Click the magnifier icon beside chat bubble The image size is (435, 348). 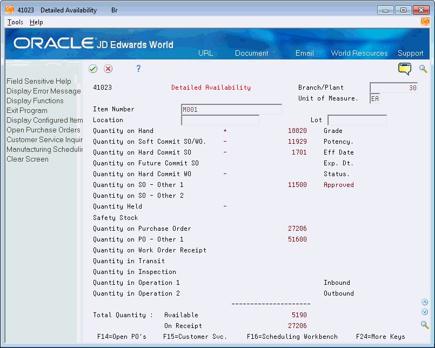(x=423, y=69)
